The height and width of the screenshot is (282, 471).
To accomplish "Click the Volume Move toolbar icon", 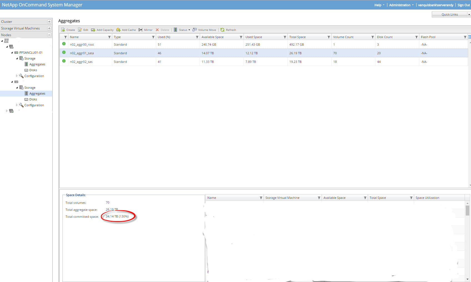I will (x=195, y=30).
